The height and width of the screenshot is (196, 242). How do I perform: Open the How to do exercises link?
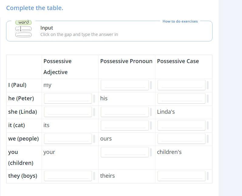(x=180, y=21)
